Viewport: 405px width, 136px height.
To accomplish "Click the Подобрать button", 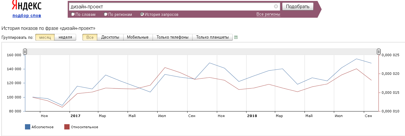I will [298, 7].
